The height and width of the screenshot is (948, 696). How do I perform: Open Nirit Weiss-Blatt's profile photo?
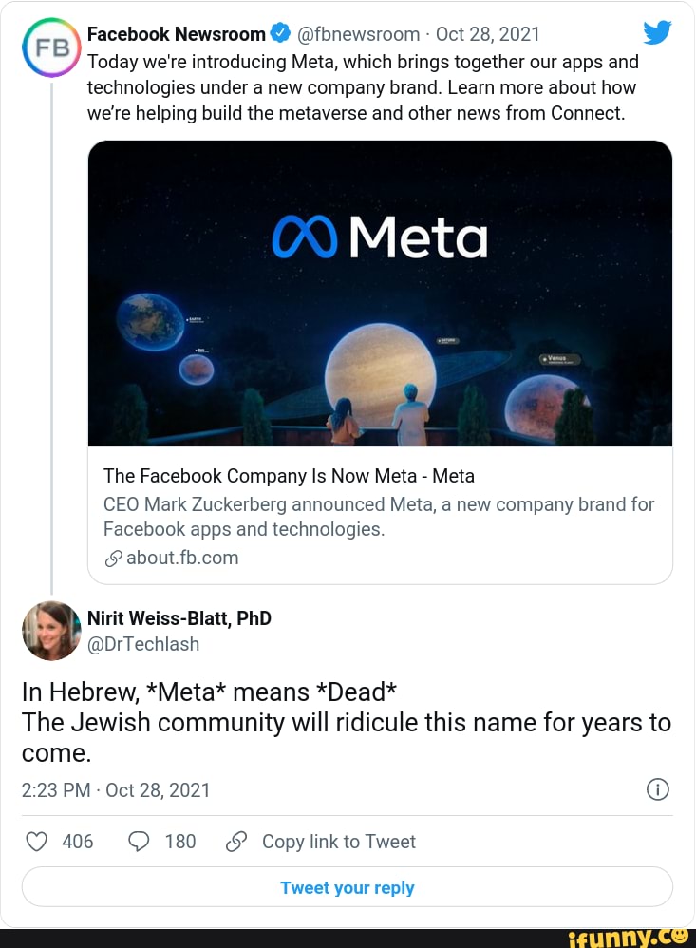[51, 631]
